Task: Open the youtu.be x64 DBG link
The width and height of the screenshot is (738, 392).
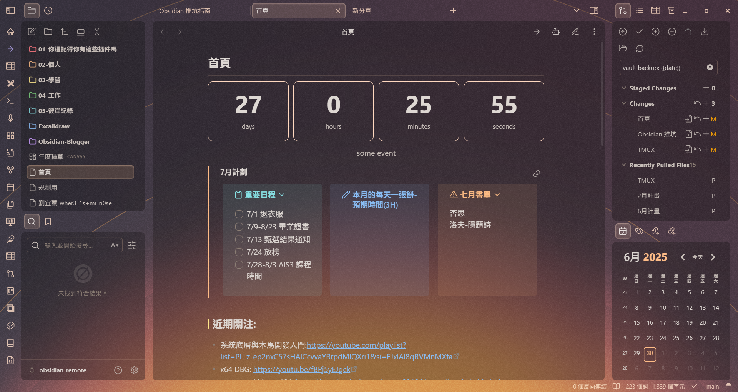Action: [x=302, y=369]
